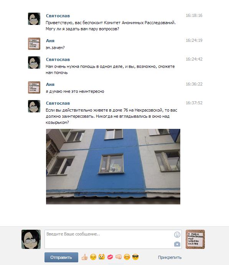229x265 pixels.
Task: Insert the thumbs up emoji
Action: tap(84, 257)
